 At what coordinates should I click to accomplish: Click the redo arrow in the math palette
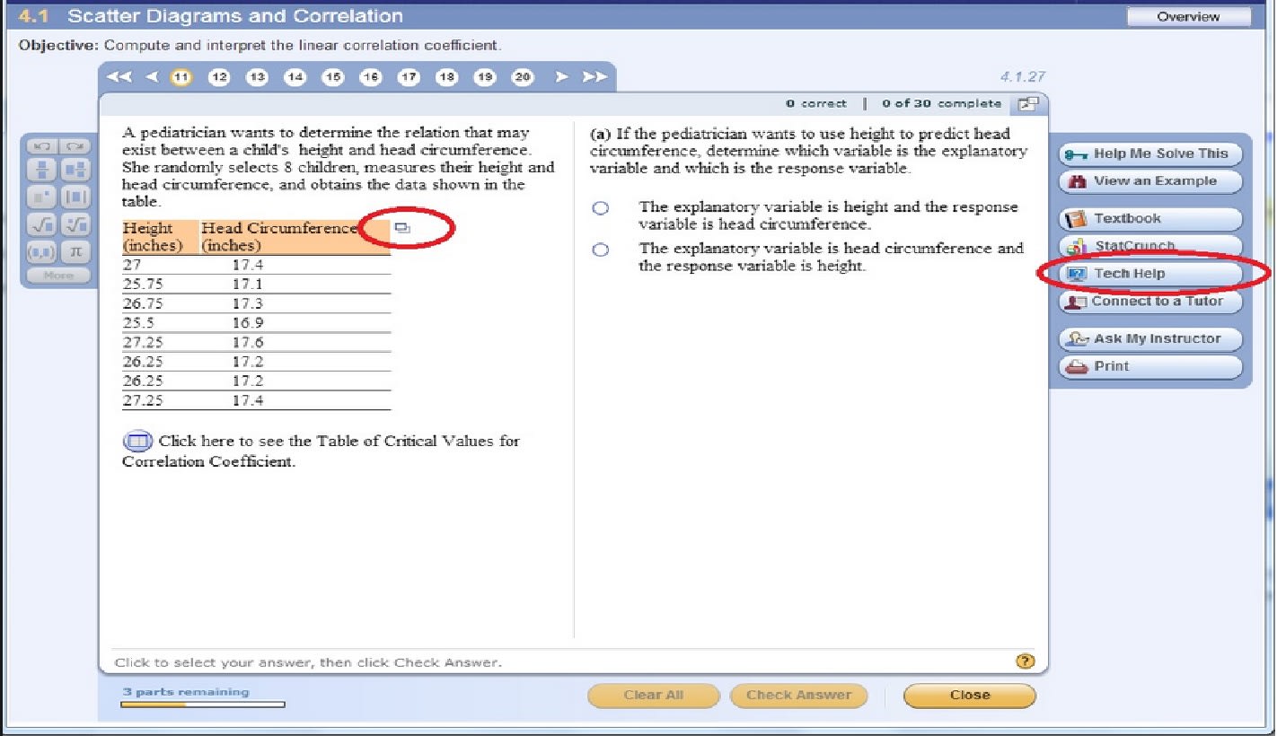(x=75, y=146)
